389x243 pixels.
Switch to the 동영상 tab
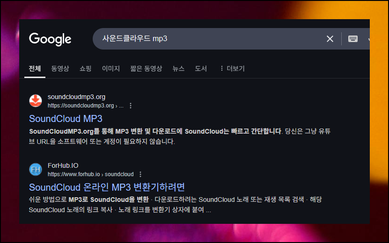[60, 69]
